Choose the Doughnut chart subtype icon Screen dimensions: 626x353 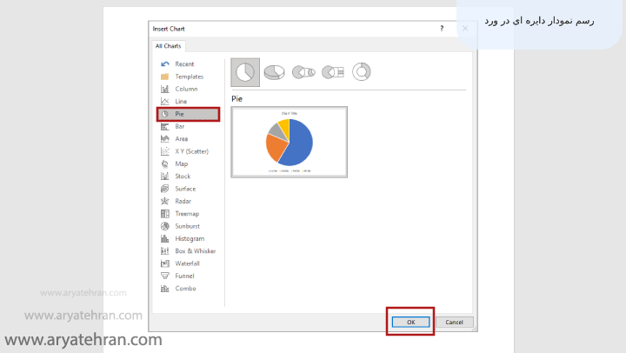click(361, 72)
